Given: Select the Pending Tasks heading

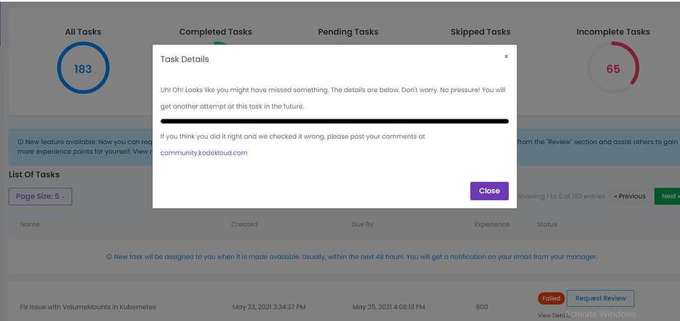Looking at the screenshot, I should click(x=348, y=32).
